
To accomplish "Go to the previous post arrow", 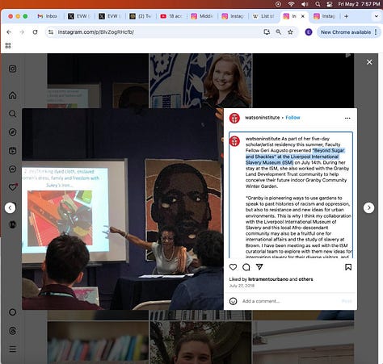I will 10,207.
